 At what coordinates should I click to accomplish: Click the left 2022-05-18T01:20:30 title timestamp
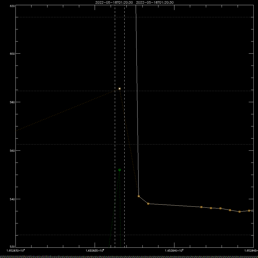pyautogui.click(x=114, y=3)
